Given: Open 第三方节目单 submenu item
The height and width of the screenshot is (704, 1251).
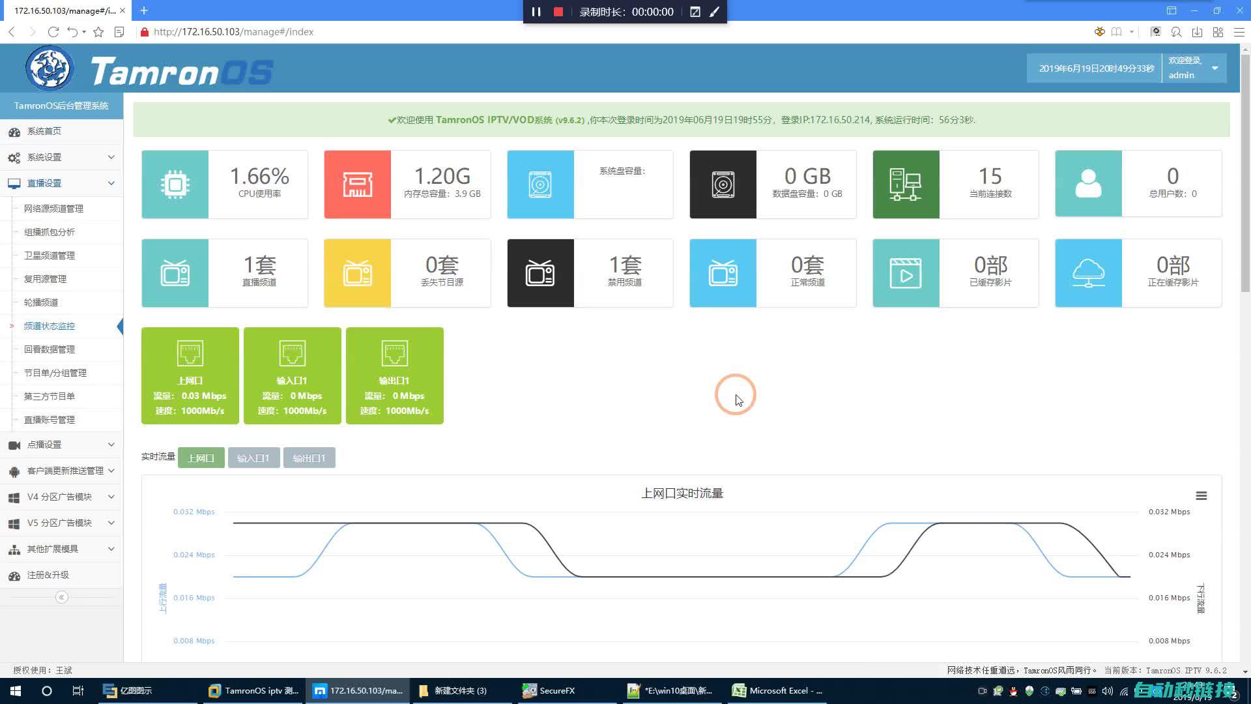Looking at the screenshot, I should [50, 396].
